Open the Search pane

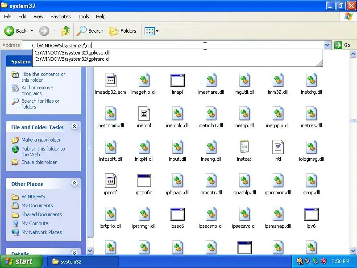pos(90,31)
